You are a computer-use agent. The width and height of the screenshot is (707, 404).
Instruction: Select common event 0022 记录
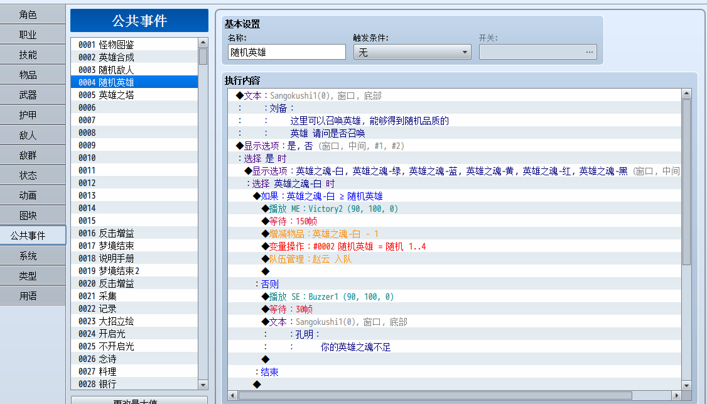click(134, 308)
